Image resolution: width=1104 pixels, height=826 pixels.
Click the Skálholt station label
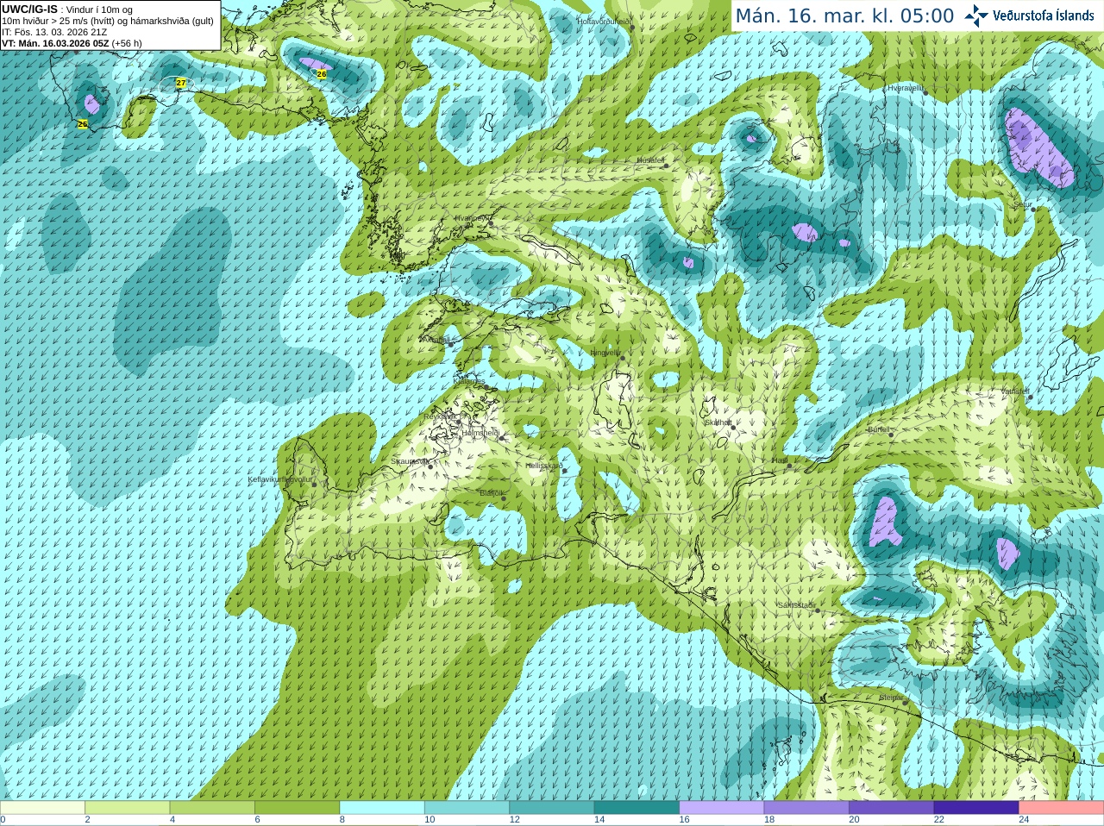[x=718, y=422]
